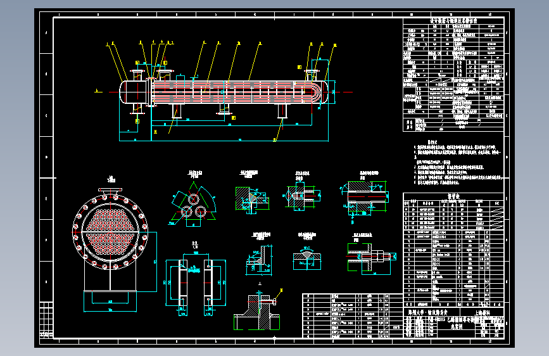
Task: Click the design data table at top right
Action: click(453, 75)
